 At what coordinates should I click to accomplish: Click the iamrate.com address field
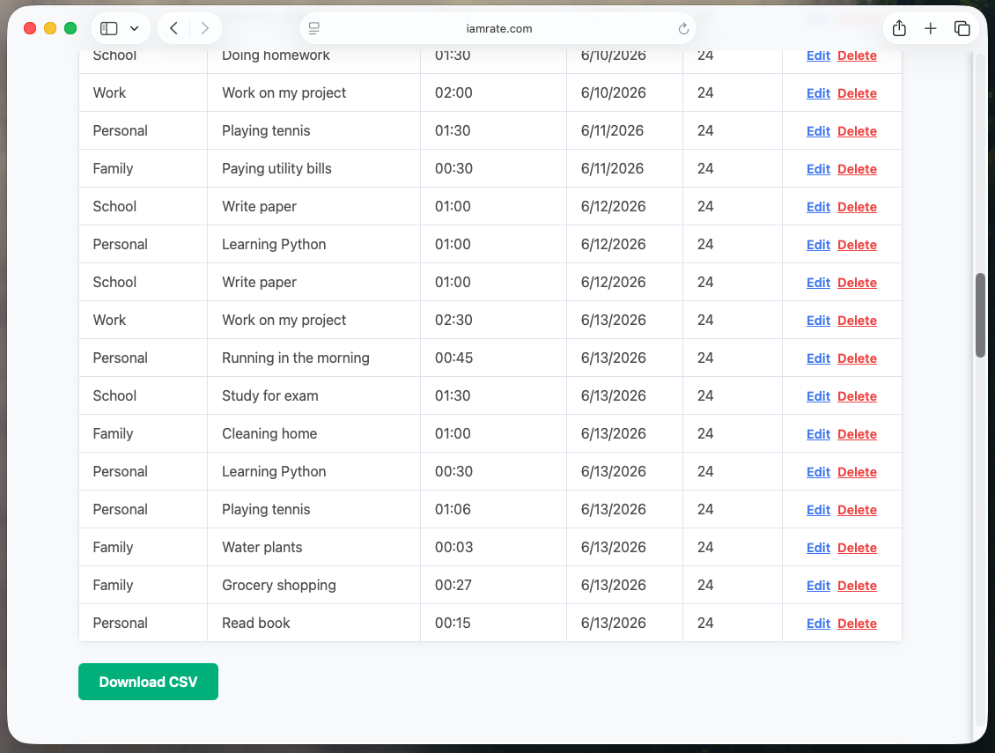pos(498,28)
